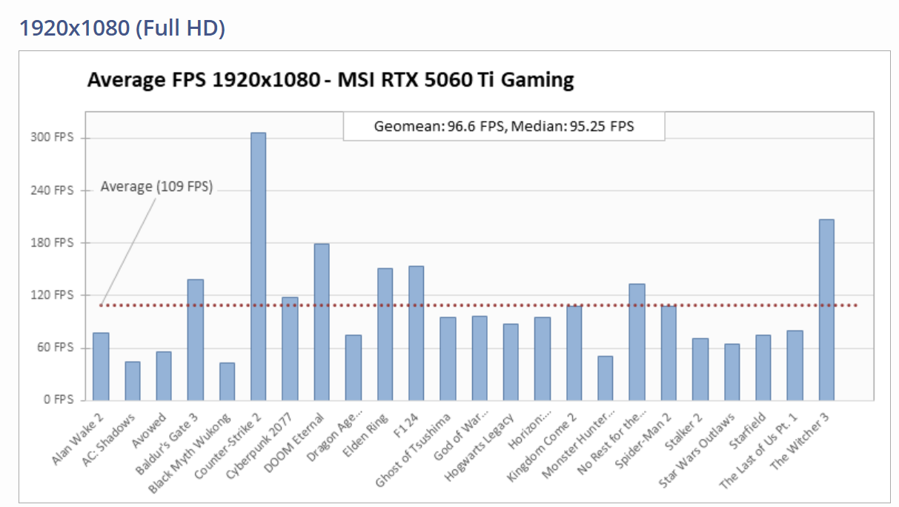Select the Alan Wake 2 bar
Image resolution: width=899 pixels, height=507 pixels.
click(x=101, y=367)
